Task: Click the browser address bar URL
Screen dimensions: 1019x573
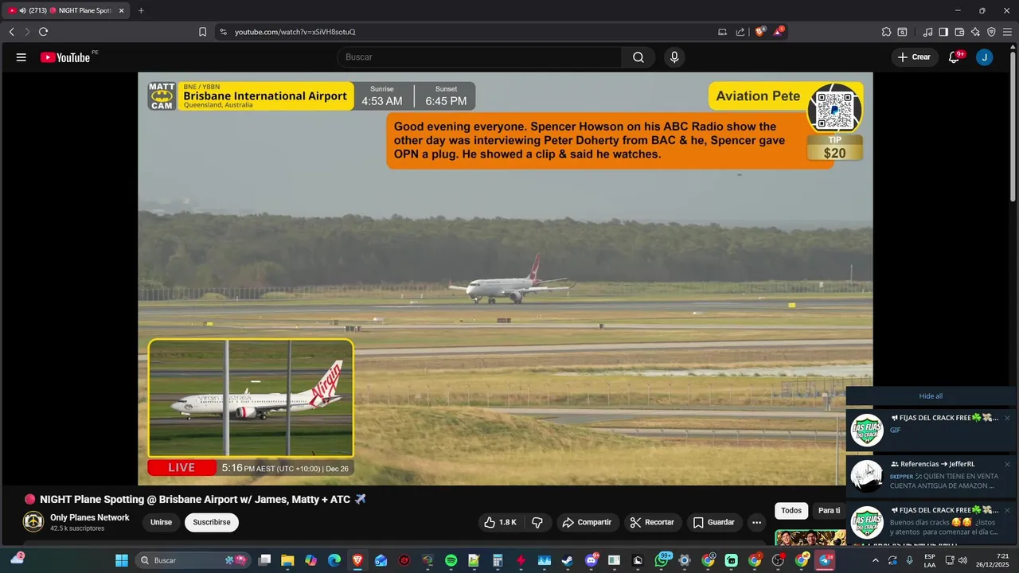Action: pyautogui.click(x=295, y=32)
